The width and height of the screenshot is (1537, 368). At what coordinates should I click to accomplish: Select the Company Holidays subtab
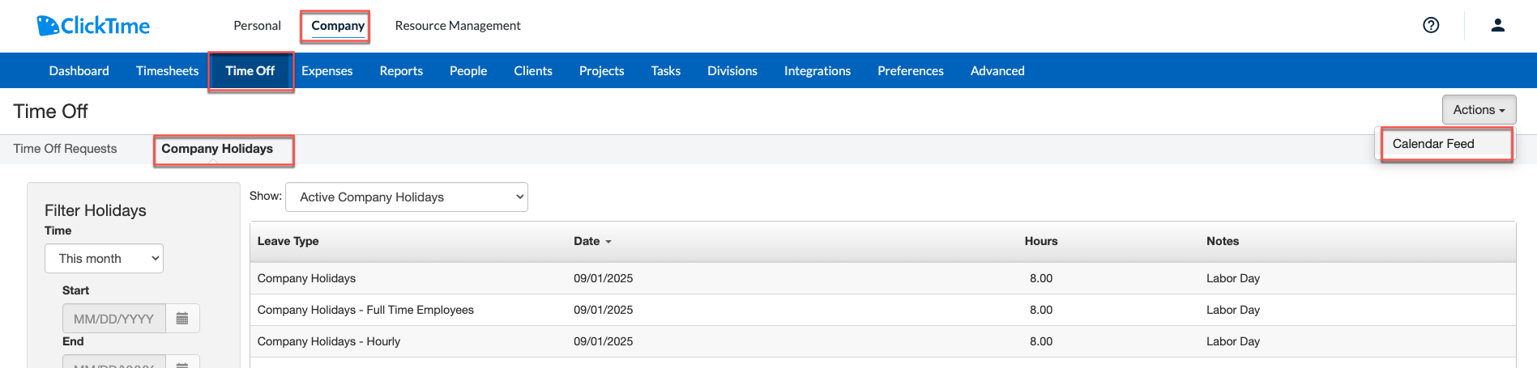click(217, 149)
